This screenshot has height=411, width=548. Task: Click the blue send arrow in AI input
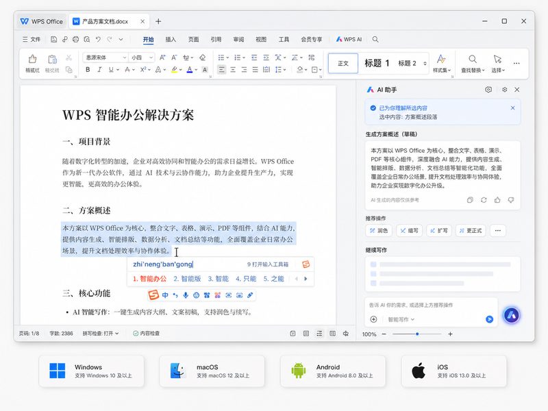click(x=489, y=319)
